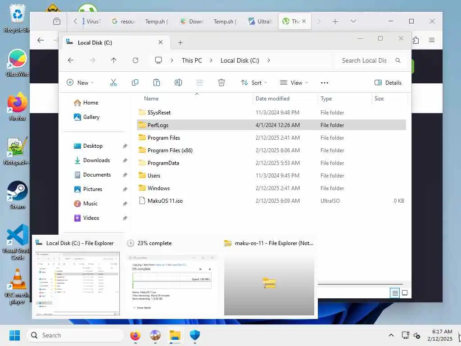Open Home in navigation pane

(90, 103)
